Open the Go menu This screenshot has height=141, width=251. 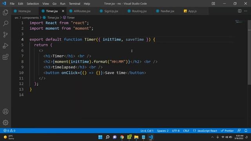click(x=55, y=4)
